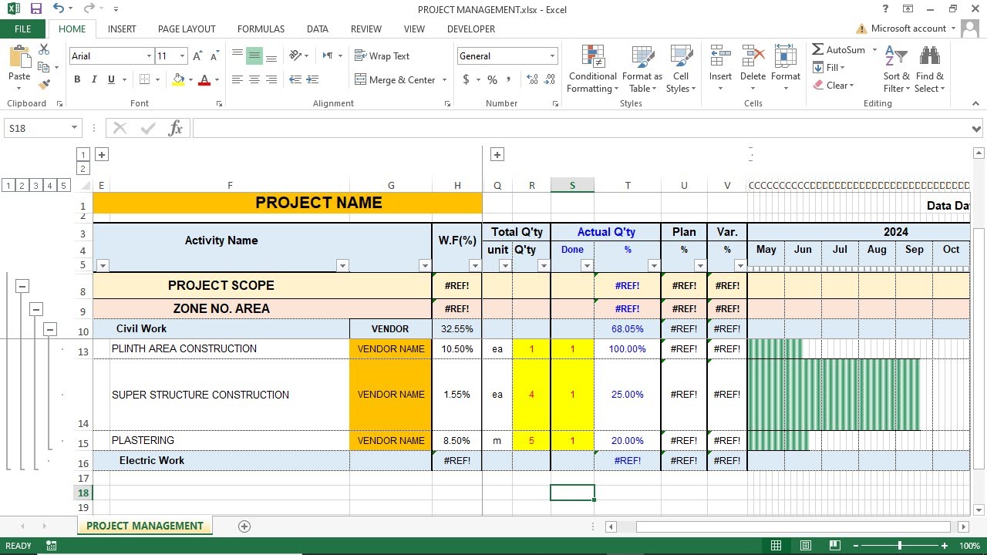Collapse the ZONE NO. AREA outline group
This screenshot has height=555, width=987.
36,309
